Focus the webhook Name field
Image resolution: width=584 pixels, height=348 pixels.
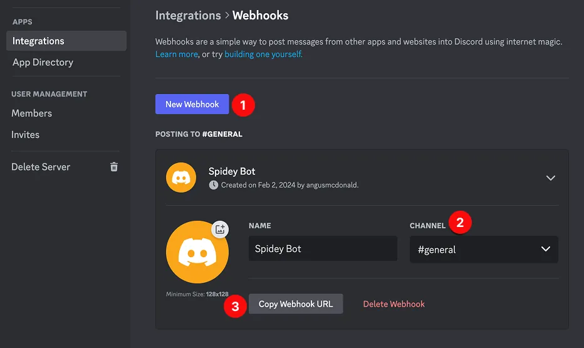[323, 248]
